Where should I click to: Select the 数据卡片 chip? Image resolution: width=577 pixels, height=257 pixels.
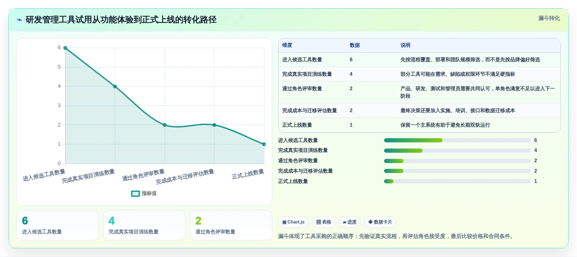380,222
